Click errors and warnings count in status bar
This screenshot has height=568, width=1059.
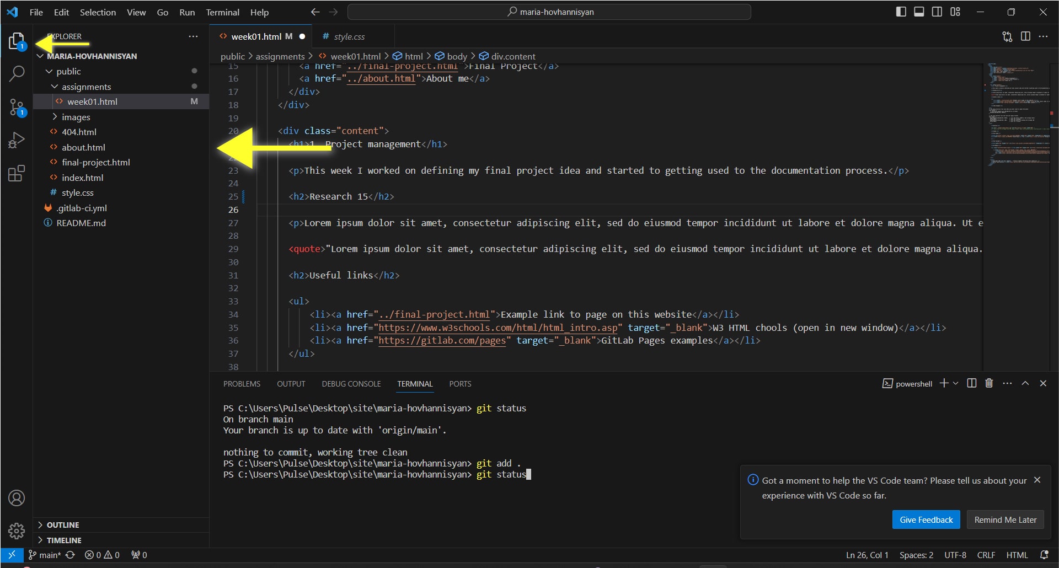pyautogui.click(x=102, y=555)
